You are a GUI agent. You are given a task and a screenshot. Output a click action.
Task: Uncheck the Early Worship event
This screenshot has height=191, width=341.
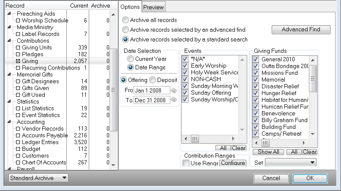(x=185, y=66)
